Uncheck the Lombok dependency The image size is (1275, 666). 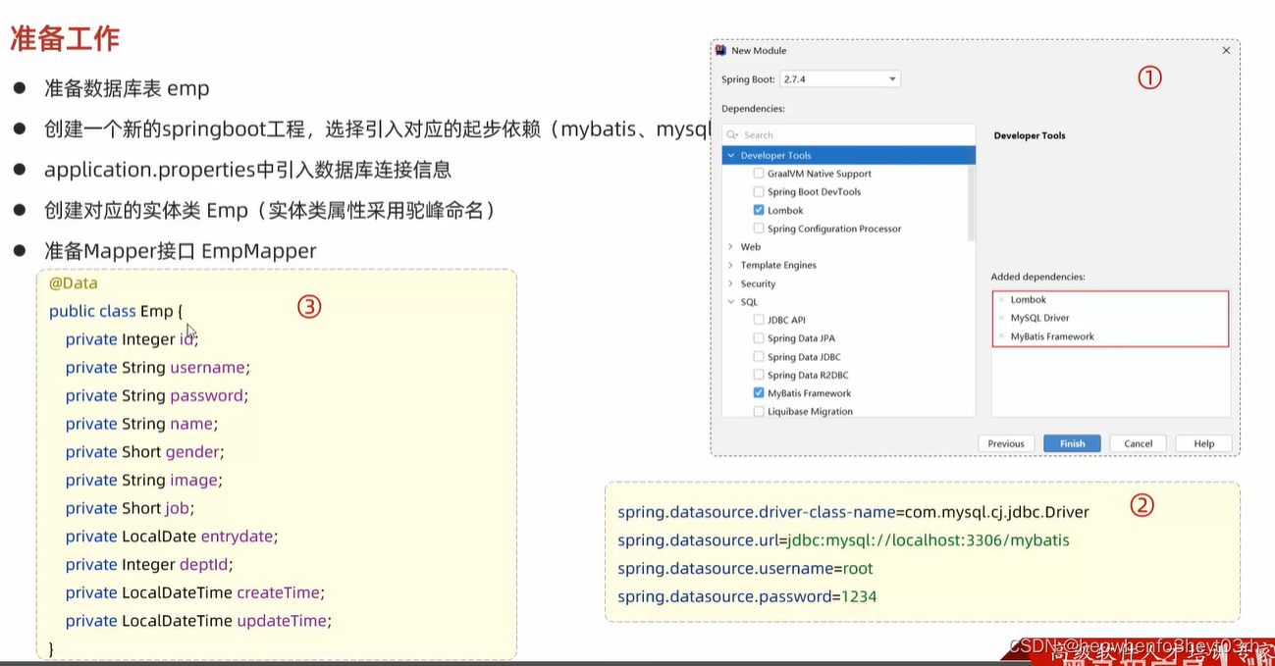[759, 210]
